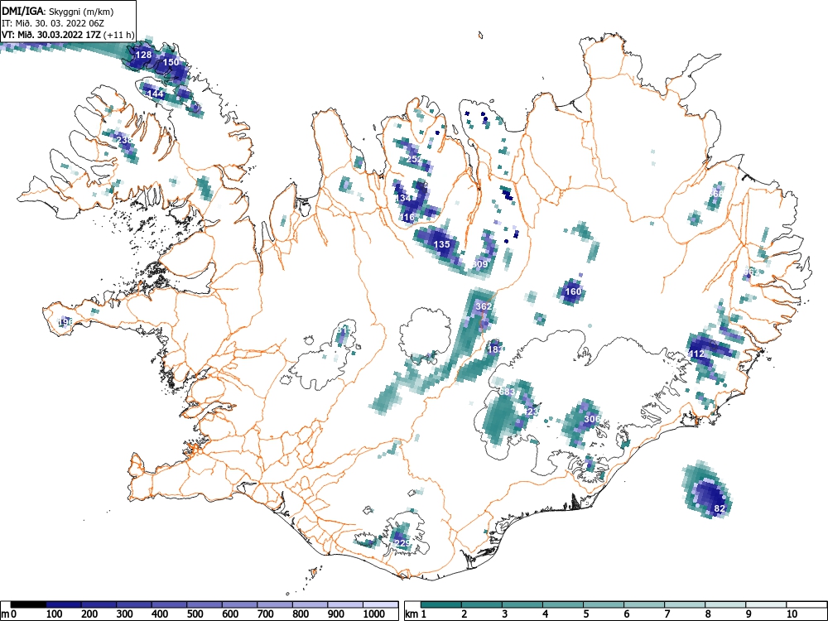Click the title 'DMI/IGA: Skyggni (m/km)'
The image size is (828, 621).
(58, 11)
